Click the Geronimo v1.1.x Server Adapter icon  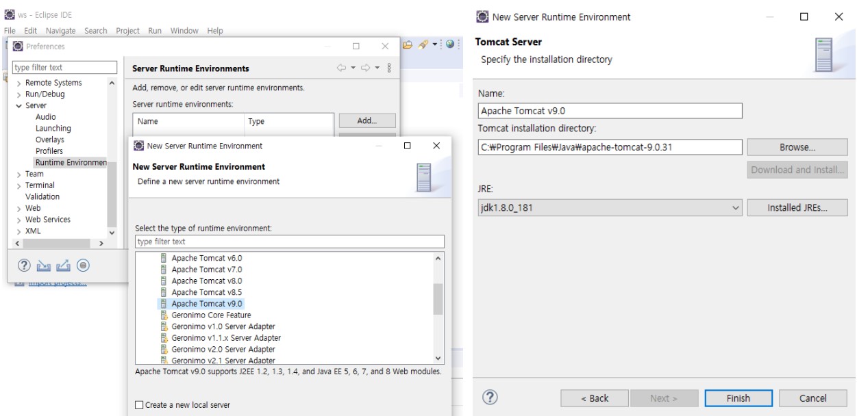[x=163, y=338]
